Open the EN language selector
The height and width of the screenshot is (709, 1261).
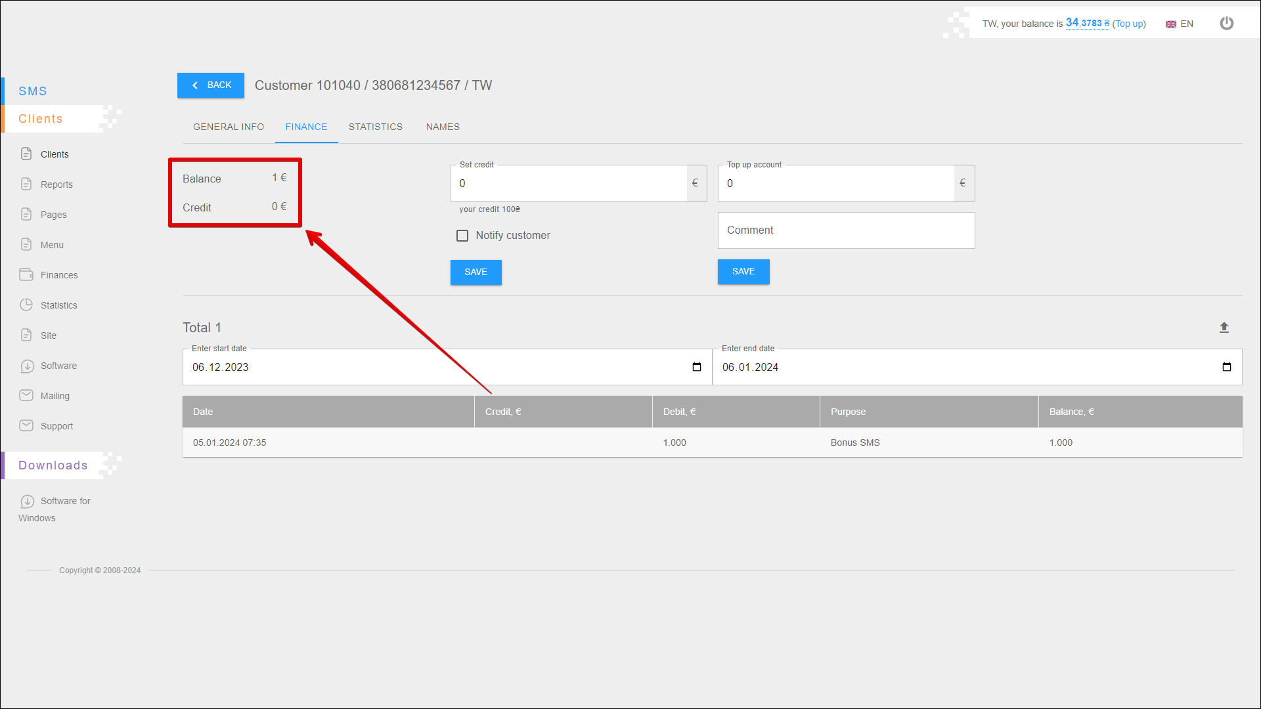point(1180,24)
